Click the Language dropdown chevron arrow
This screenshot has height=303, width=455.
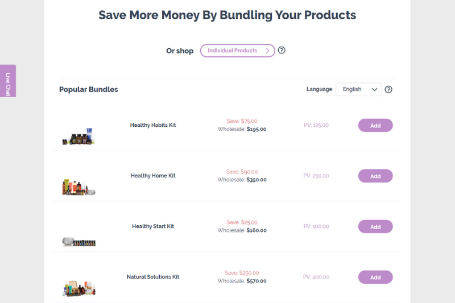(x=375, y=90)
